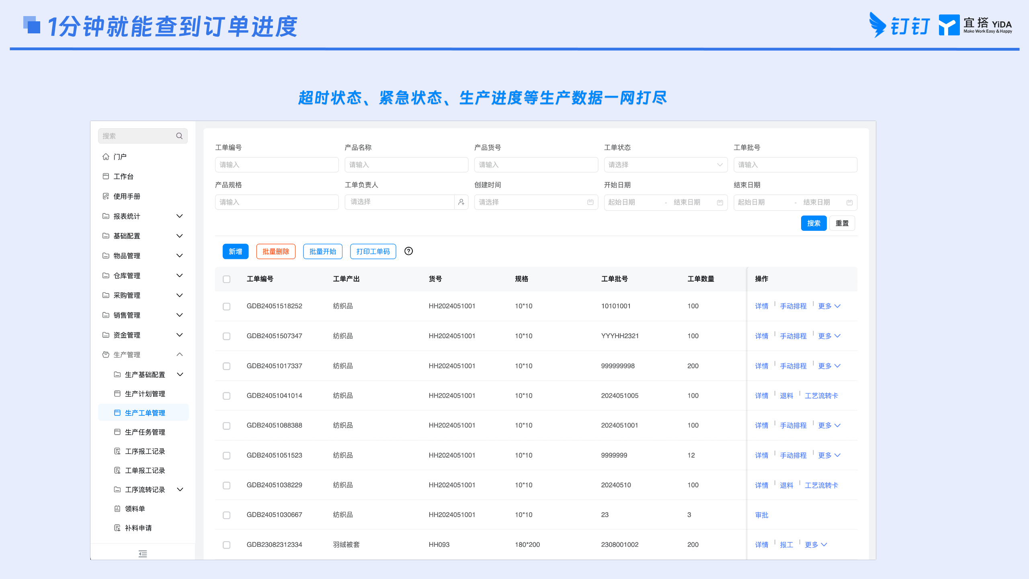Select checkbox for order GDB23082312334
1029x579 pixels.
[227, 545]
